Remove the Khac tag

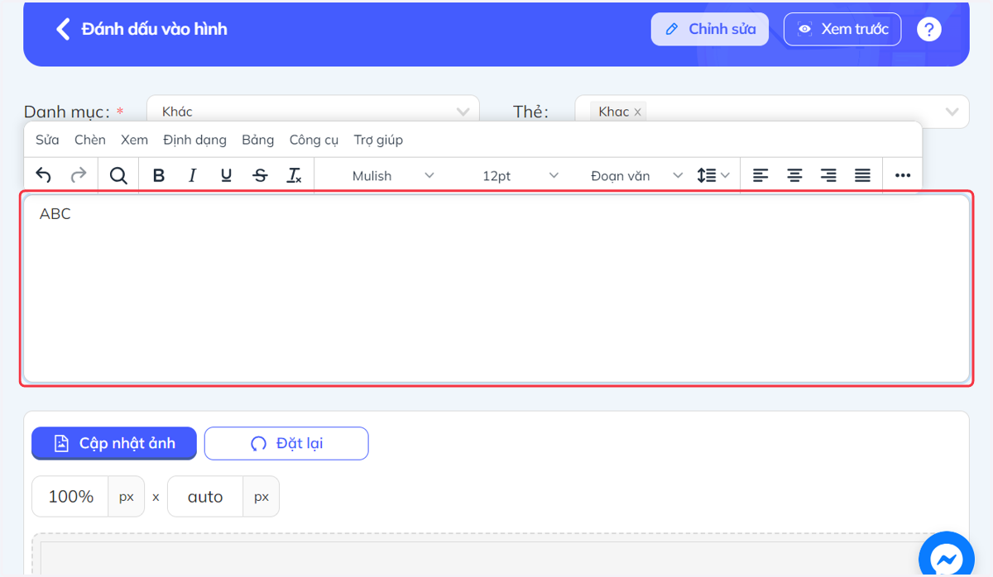click(637, 112)
